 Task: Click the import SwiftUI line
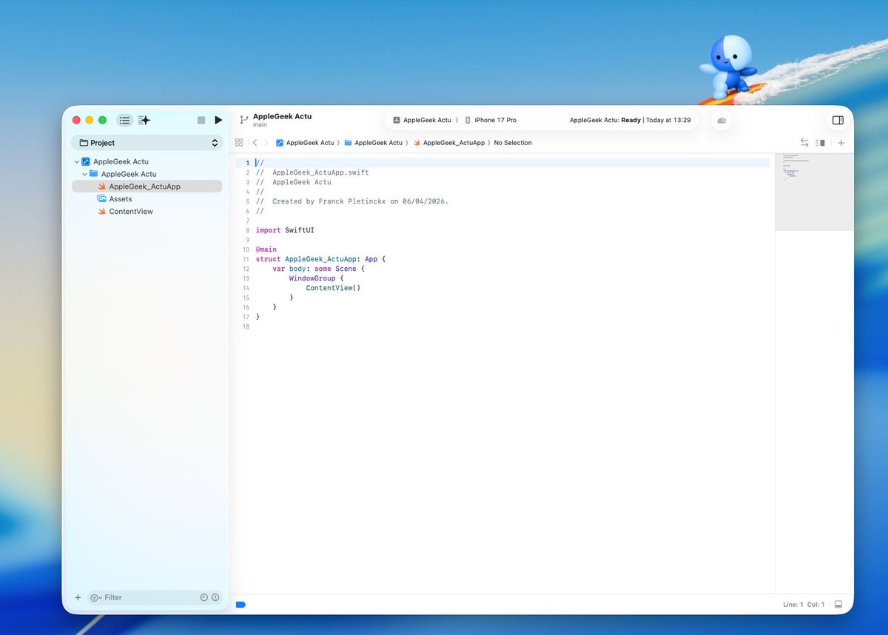click(285, 230)
